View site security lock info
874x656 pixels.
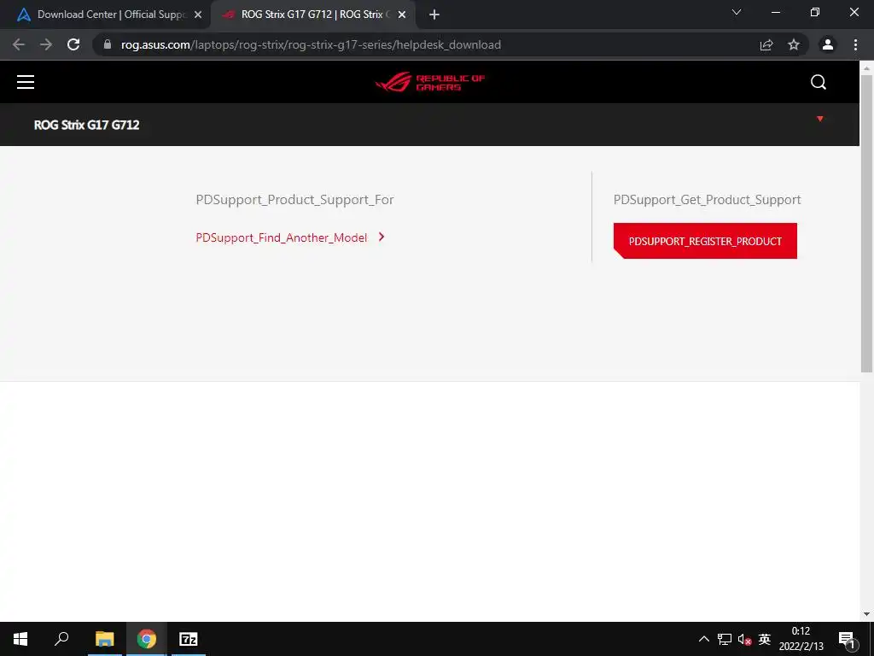(x=108, y=44)
